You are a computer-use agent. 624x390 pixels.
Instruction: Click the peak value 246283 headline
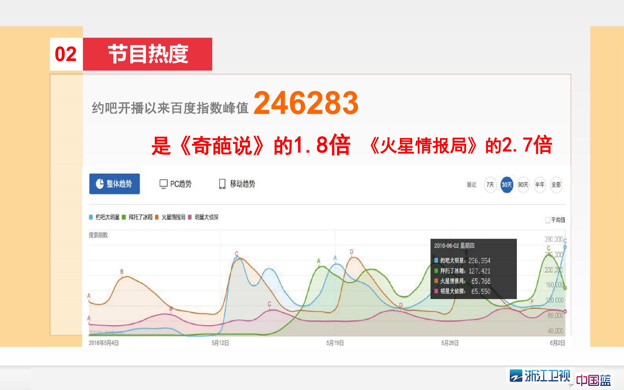[x=306, y=103]
